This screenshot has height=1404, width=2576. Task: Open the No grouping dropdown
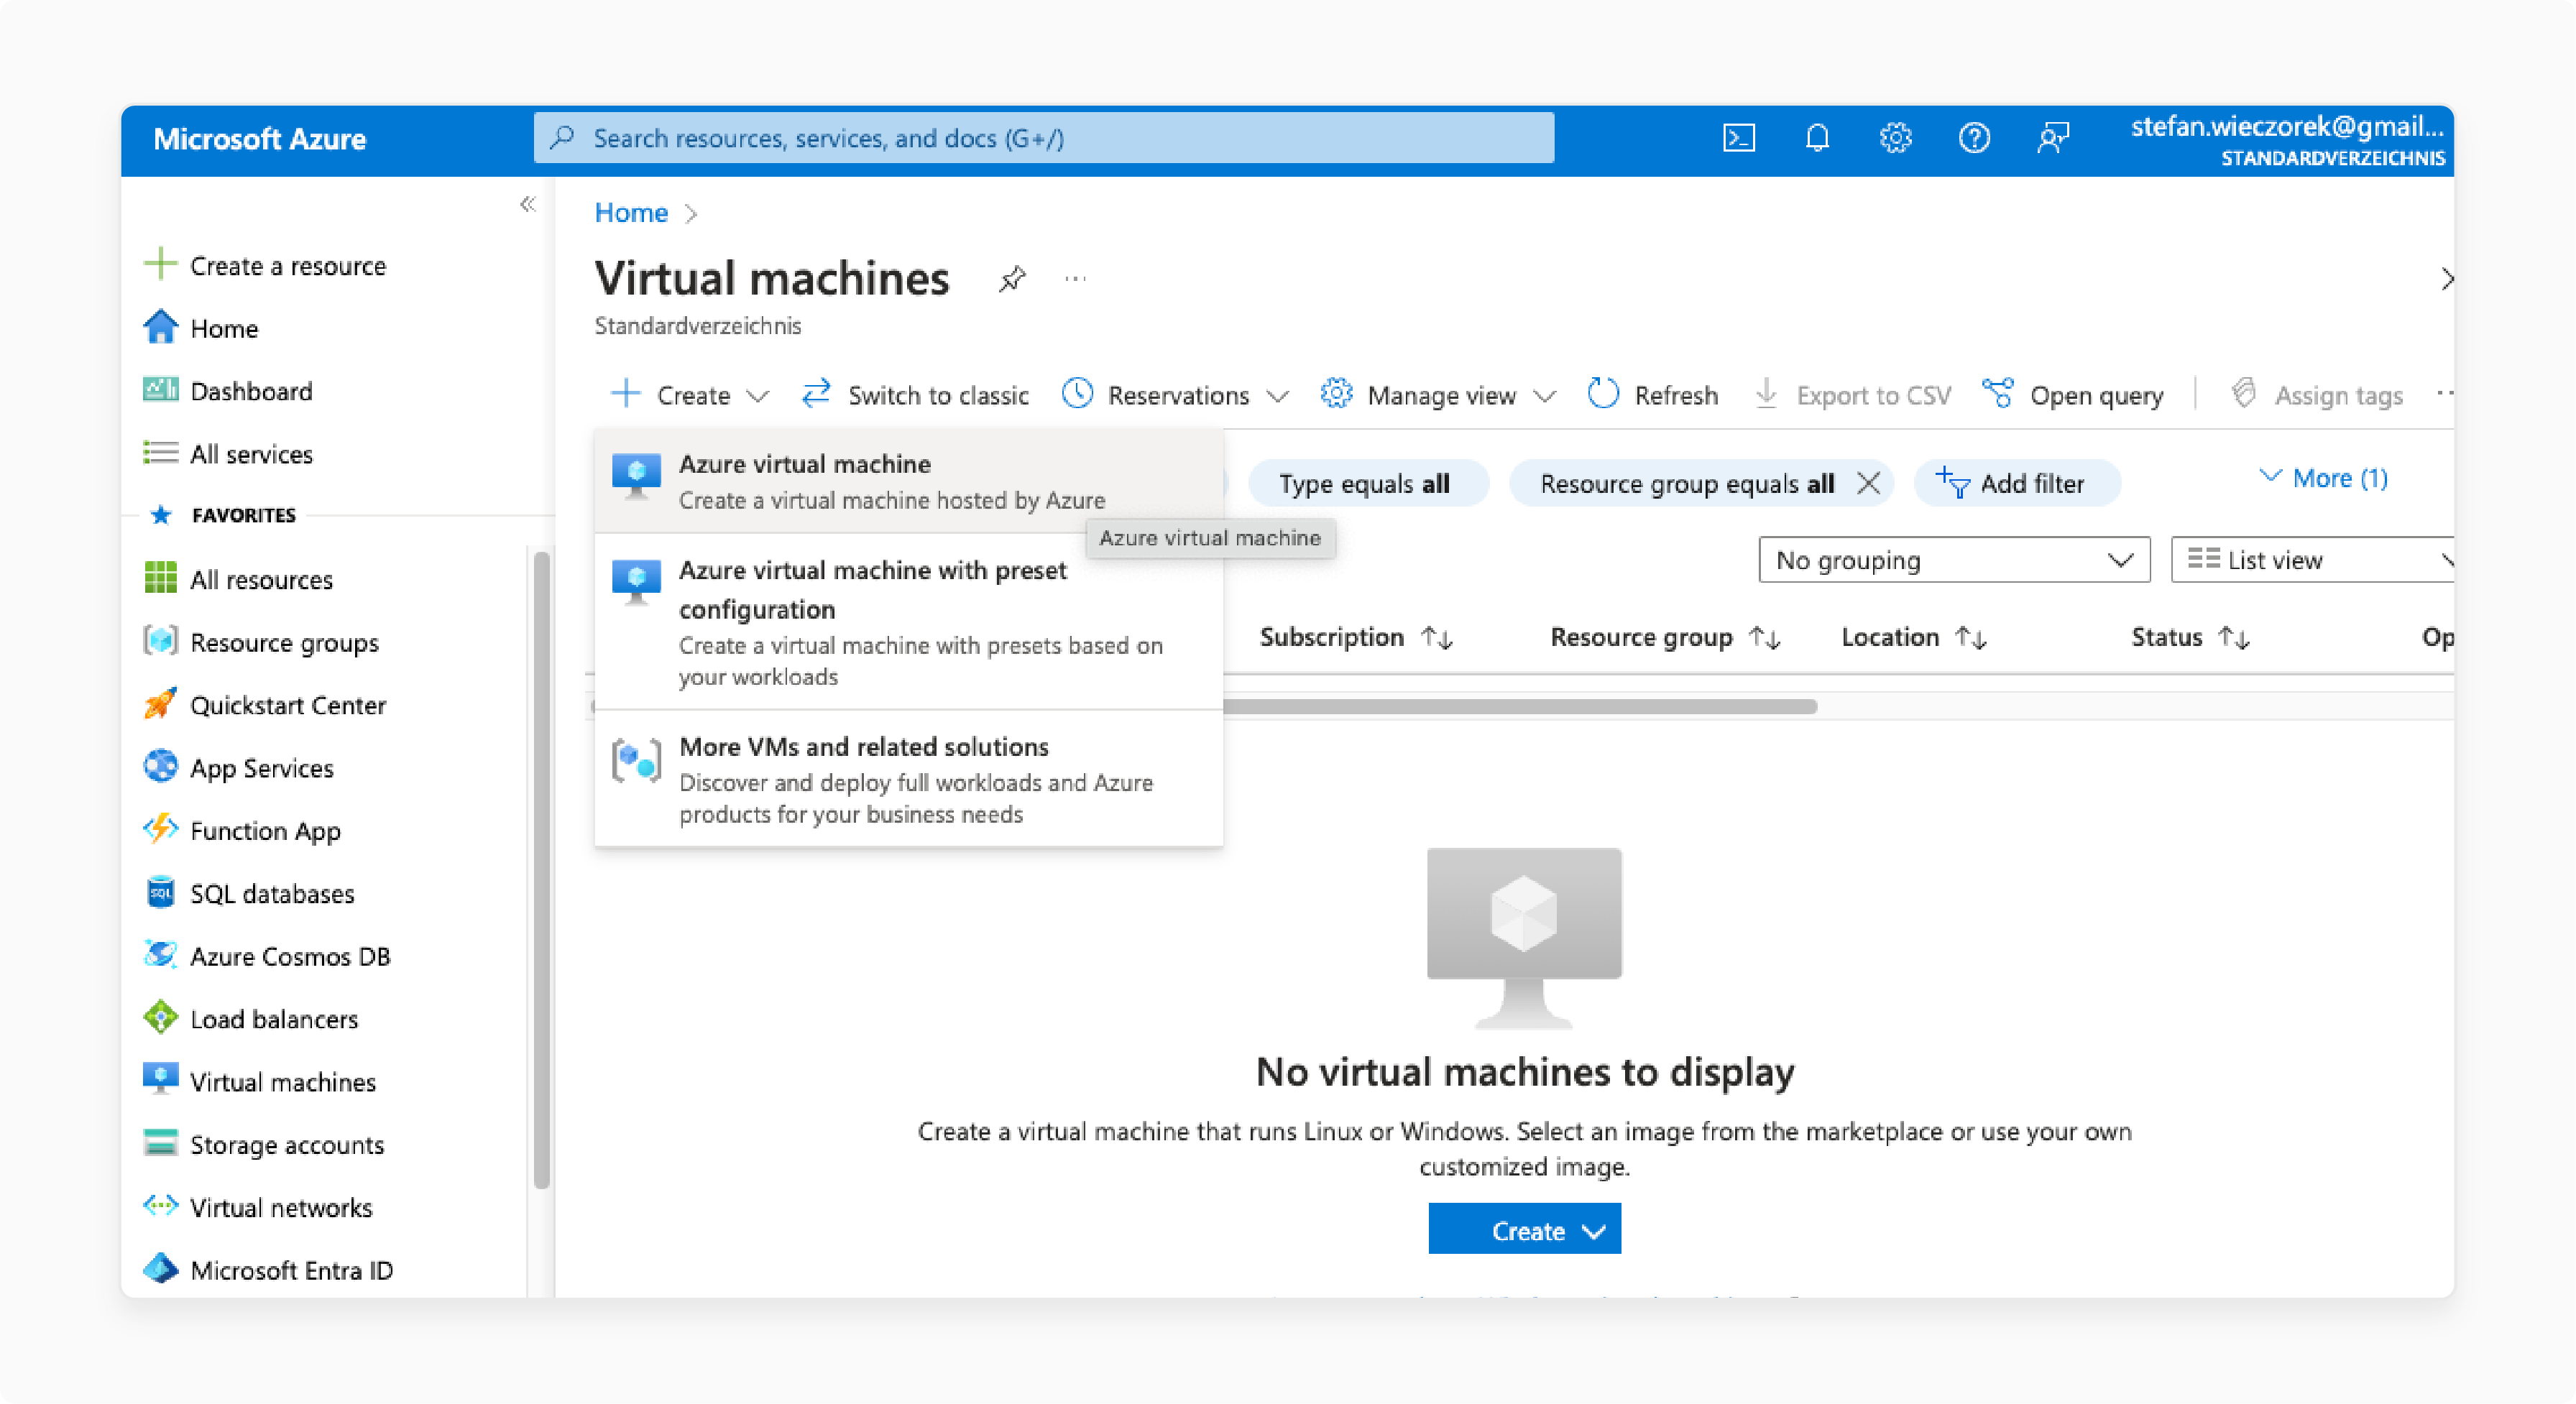[1954, 560]
